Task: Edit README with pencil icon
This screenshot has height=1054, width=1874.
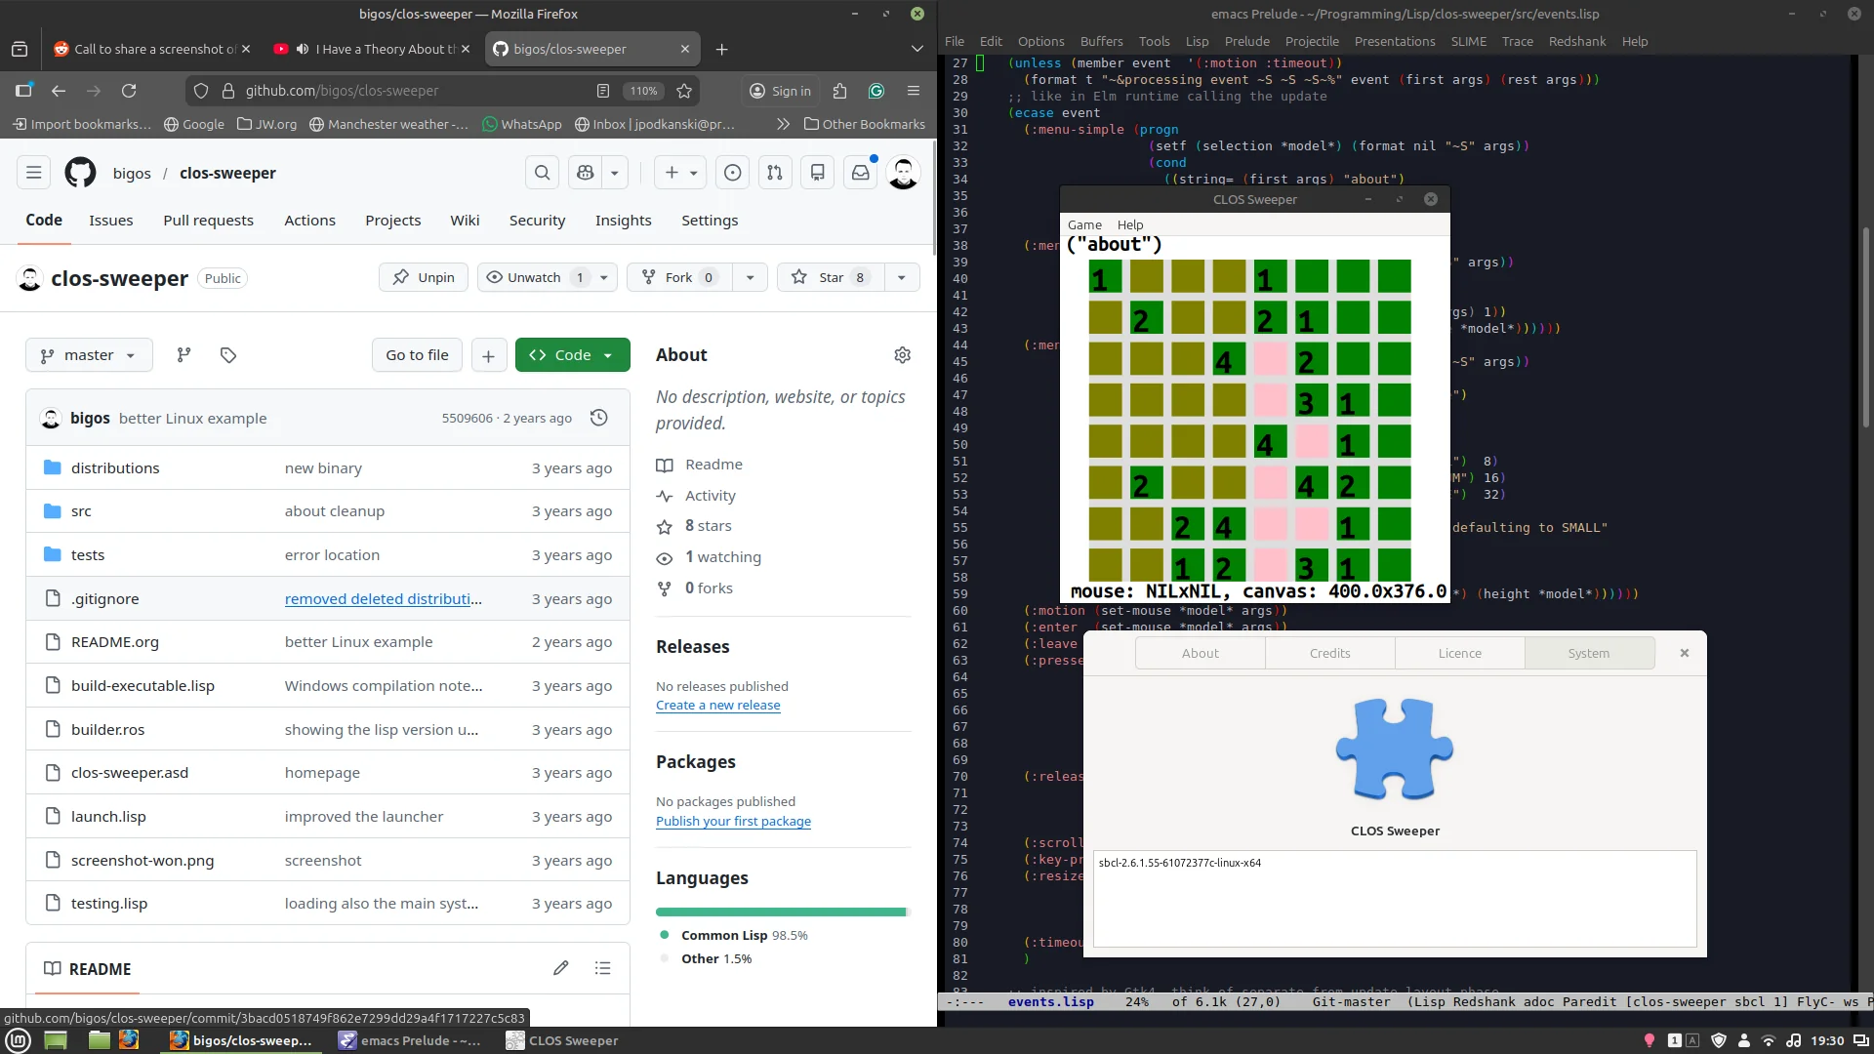Action: coord(560,968)
